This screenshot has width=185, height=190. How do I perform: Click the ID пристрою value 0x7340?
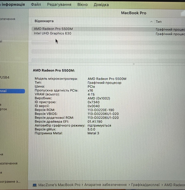[93, 102]
